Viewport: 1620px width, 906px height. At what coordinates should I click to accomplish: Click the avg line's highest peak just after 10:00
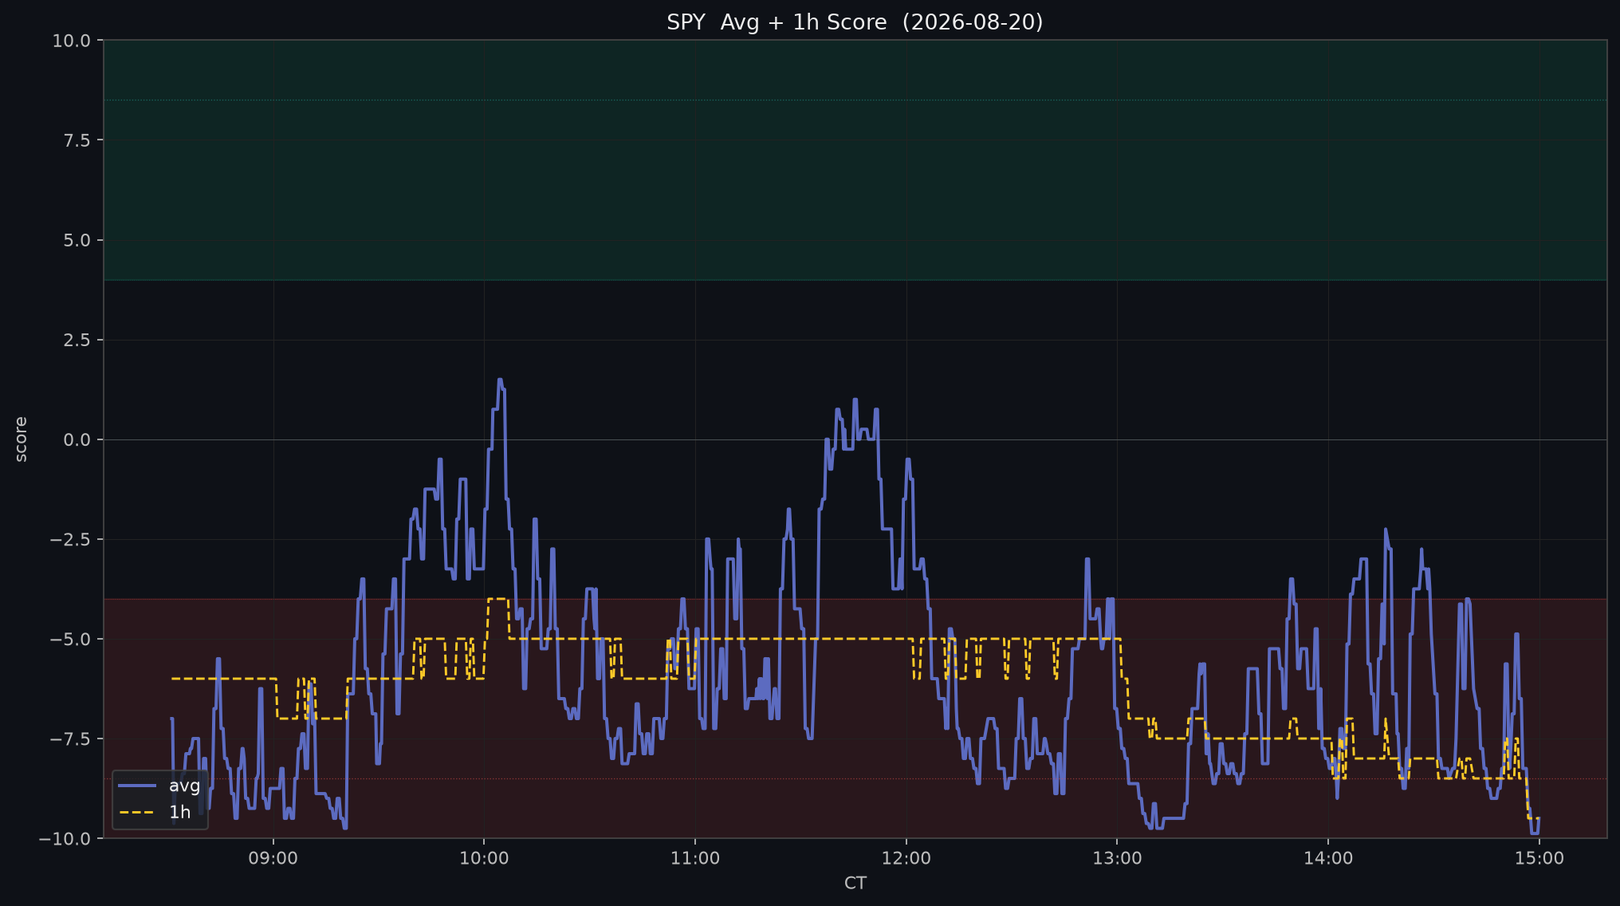pyautogui.click(x=500, y=380)
